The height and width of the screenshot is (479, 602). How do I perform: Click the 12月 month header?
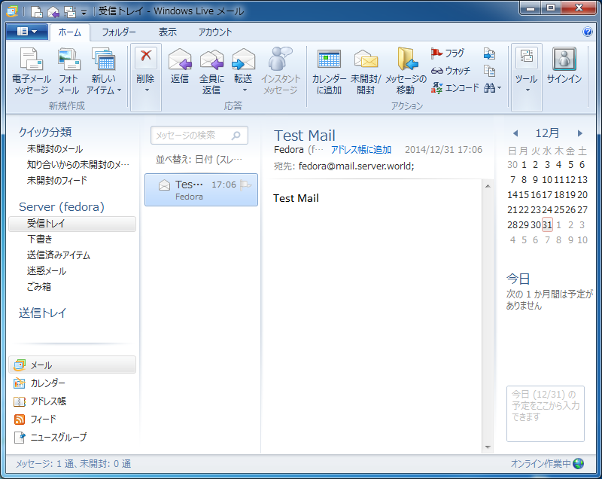[x=547, y=133]
